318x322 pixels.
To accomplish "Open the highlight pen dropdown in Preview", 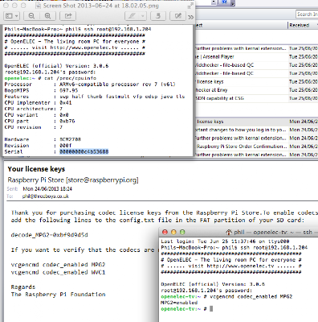I will (143, 16).
